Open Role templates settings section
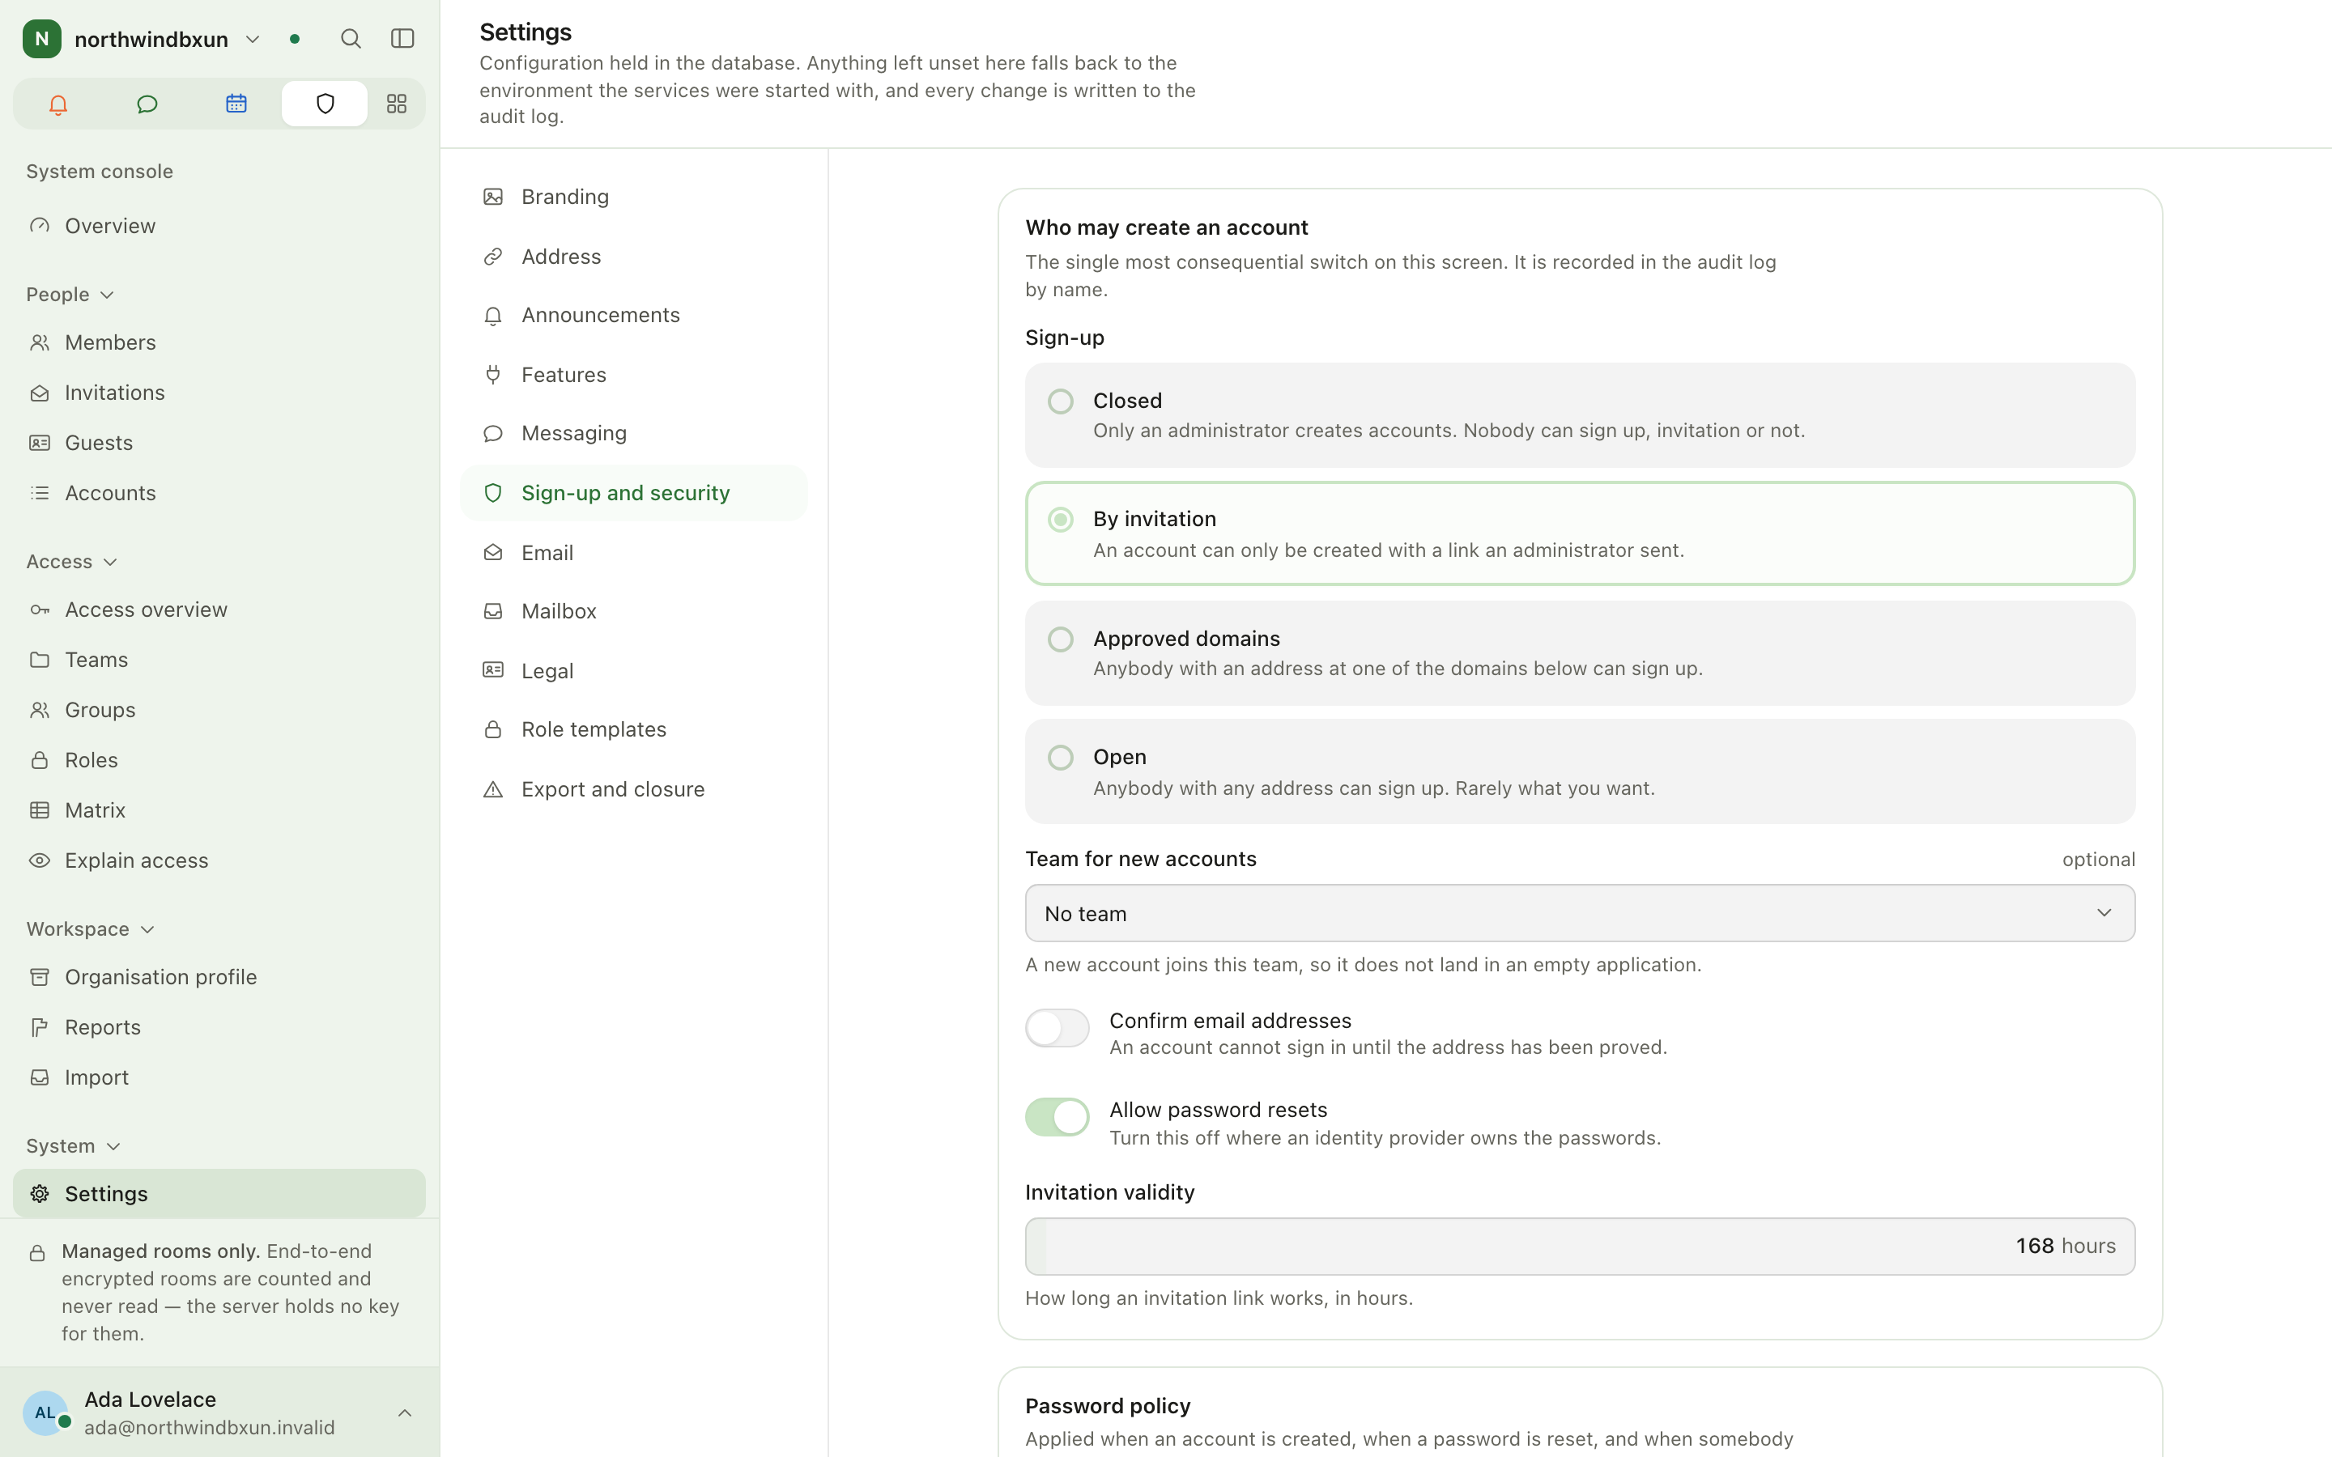The image size is (2332, 1457). [634, 729]
